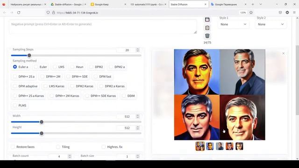Switch to the Google Keep tab

coord(108,4)
